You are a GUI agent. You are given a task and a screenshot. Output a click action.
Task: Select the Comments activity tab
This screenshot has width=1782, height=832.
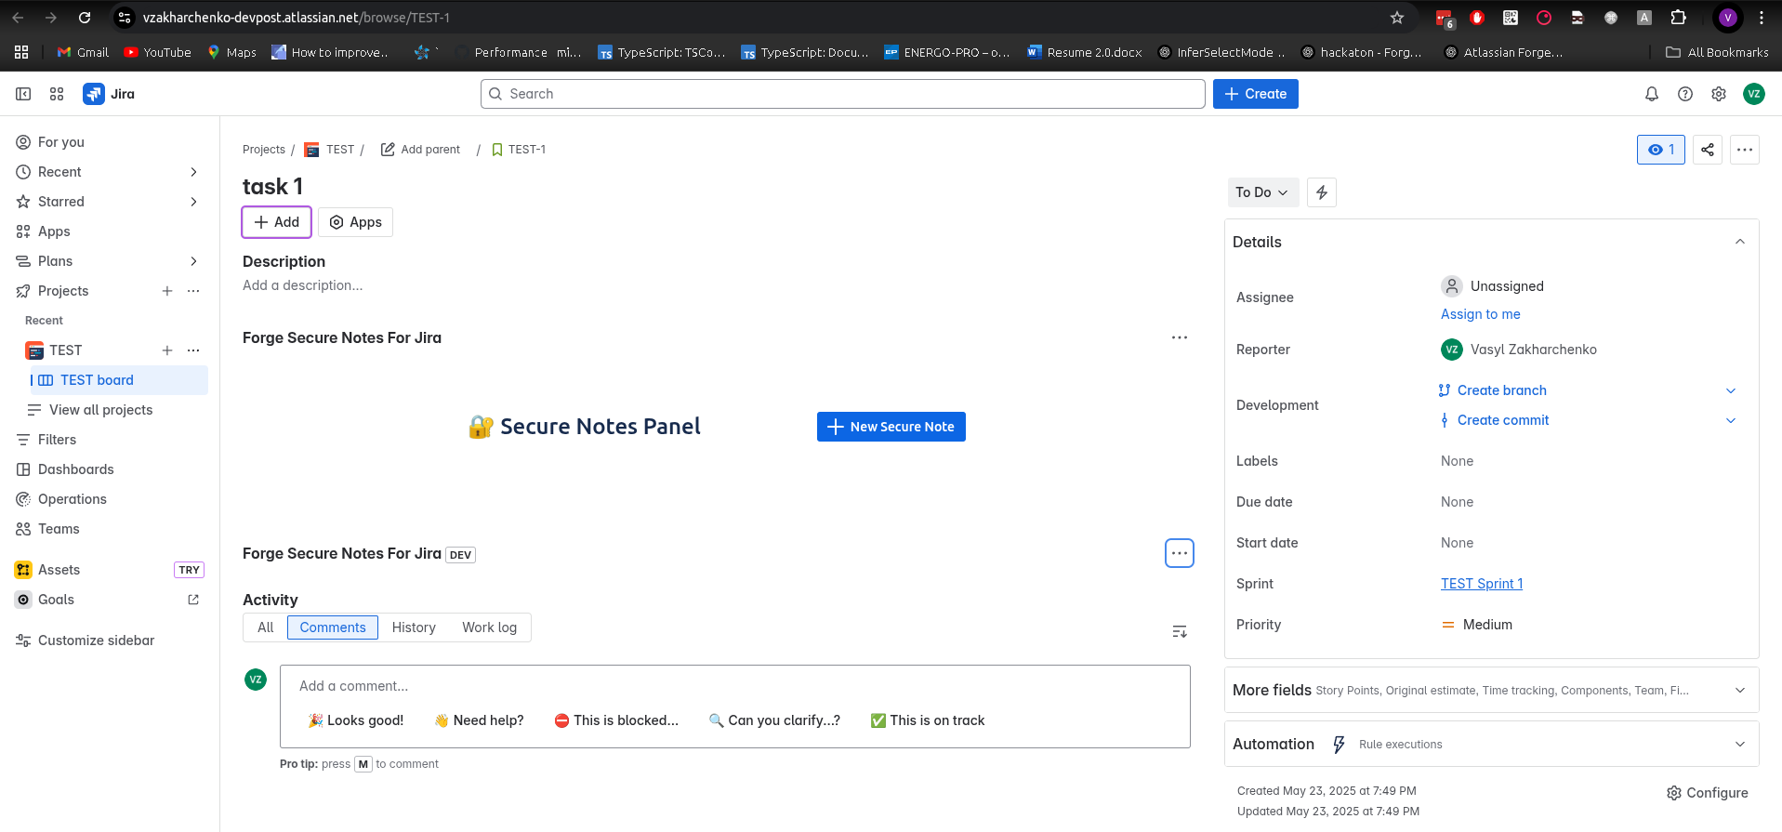tap(333, 627)
